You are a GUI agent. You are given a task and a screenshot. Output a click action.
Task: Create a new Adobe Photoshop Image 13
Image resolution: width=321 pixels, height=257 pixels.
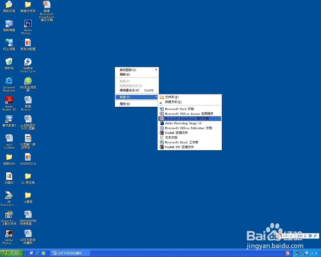[190, 123]
